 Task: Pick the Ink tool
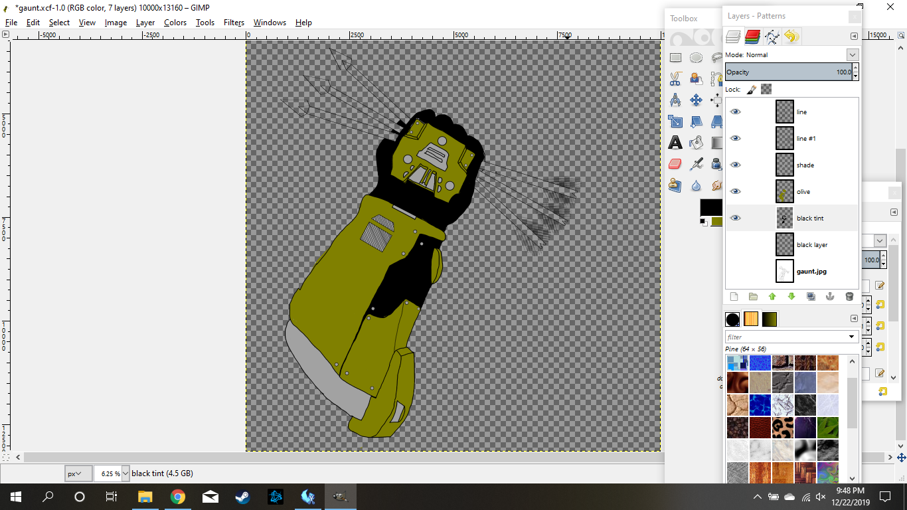716,164
